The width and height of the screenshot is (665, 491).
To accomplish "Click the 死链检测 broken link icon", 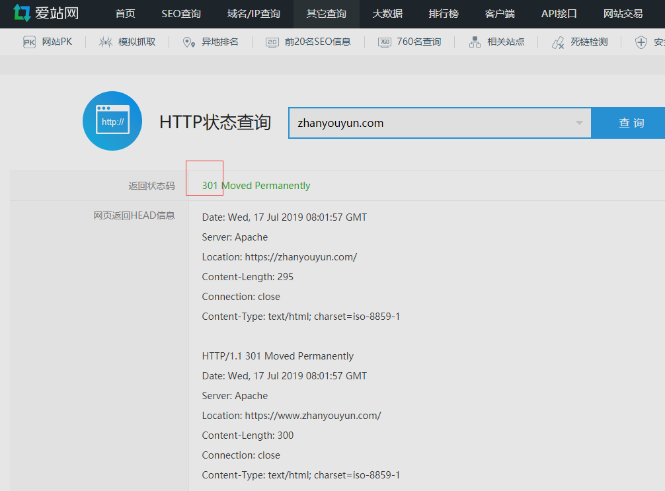I will tap(558, 42).
